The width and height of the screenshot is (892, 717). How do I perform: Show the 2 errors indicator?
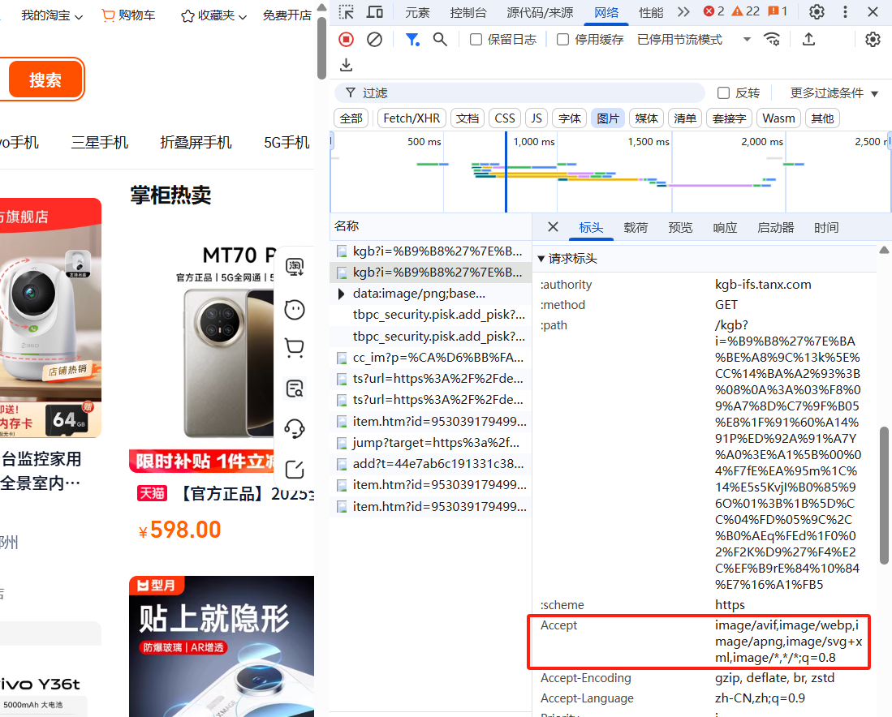click(x=713, y=11)
